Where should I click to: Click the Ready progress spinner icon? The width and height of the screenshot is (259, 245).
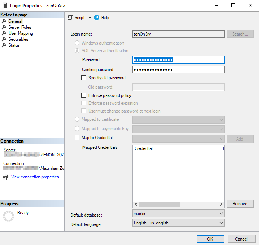[x=9, y=216]
